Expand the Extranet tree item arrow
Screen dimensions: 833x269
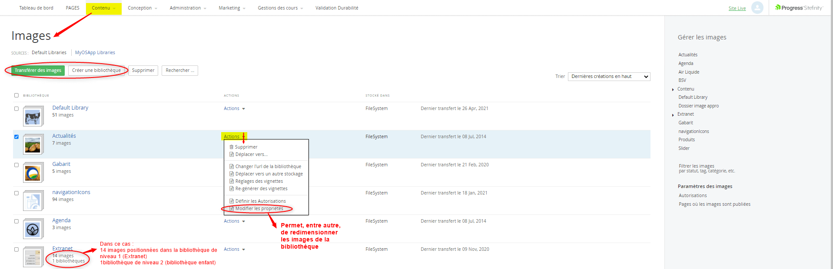[x=673, y=115]
